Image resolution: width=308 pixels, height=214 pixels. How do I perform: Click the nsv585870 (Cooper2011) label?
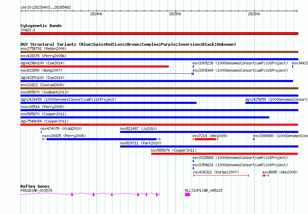(x=44, y=114)
